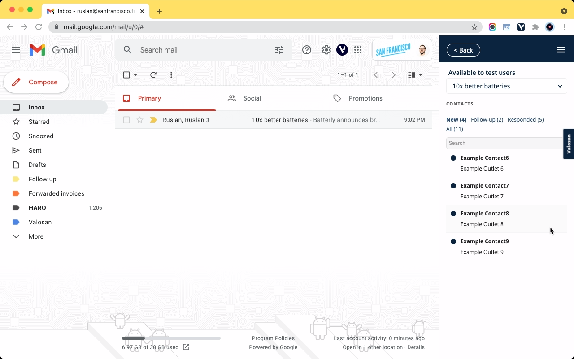Image resolution: width=574 pixels, height=359 pixels.
Task: Open Google apps grid icon
Action: click(x=358, y=50)
